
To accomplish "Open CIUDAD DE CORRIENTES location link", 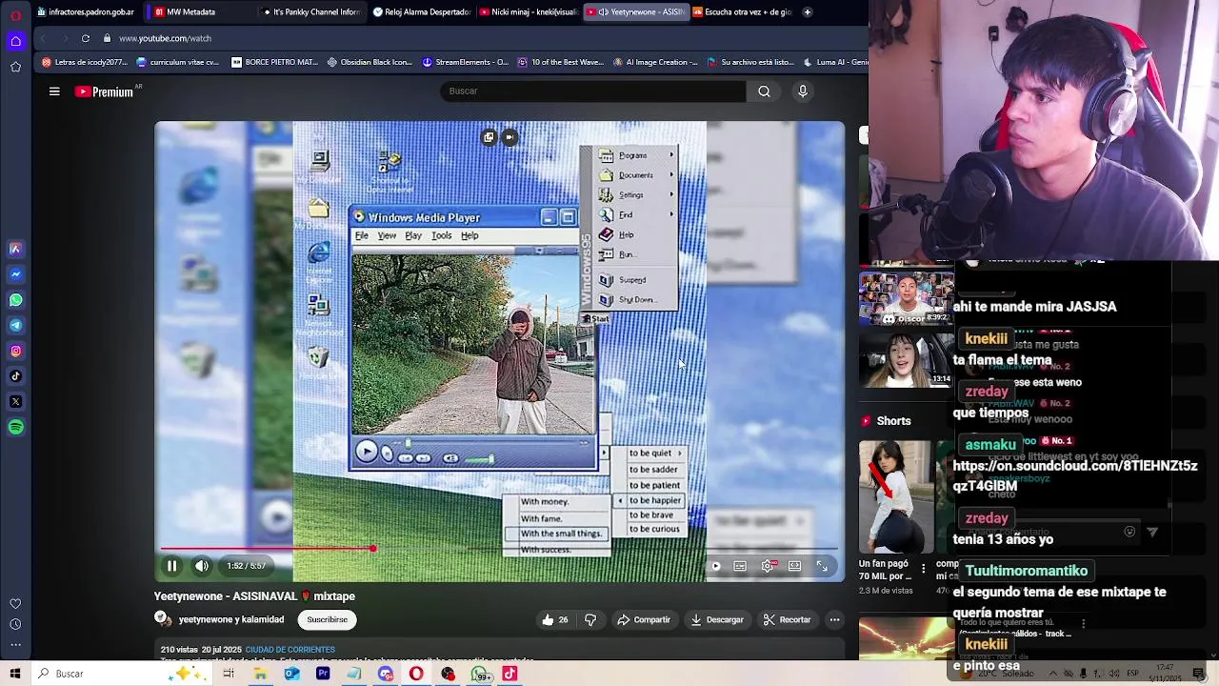I will [290, 650].
